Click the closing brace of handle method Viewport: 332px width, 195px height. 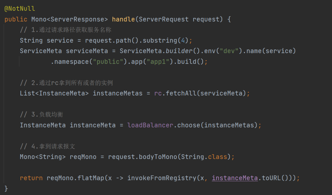[6, 189]
